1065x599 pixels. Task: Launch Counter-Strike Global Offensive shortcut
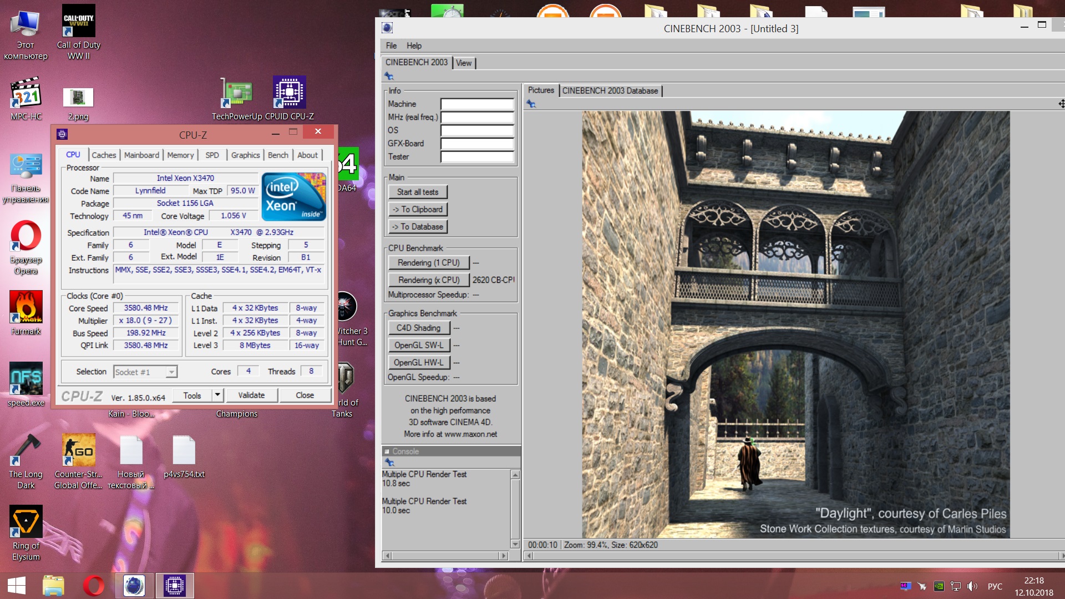pyautogui.click(x=78, y=461)
